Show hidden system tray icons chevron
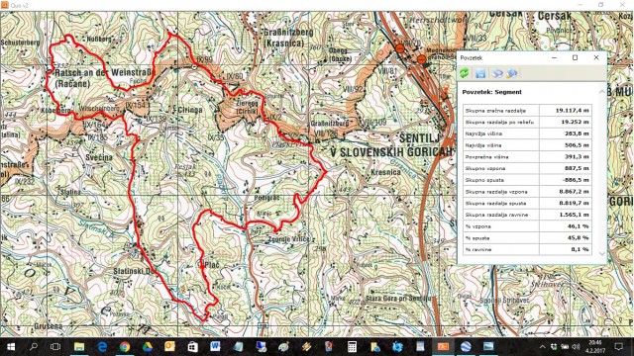 [542, 347]
